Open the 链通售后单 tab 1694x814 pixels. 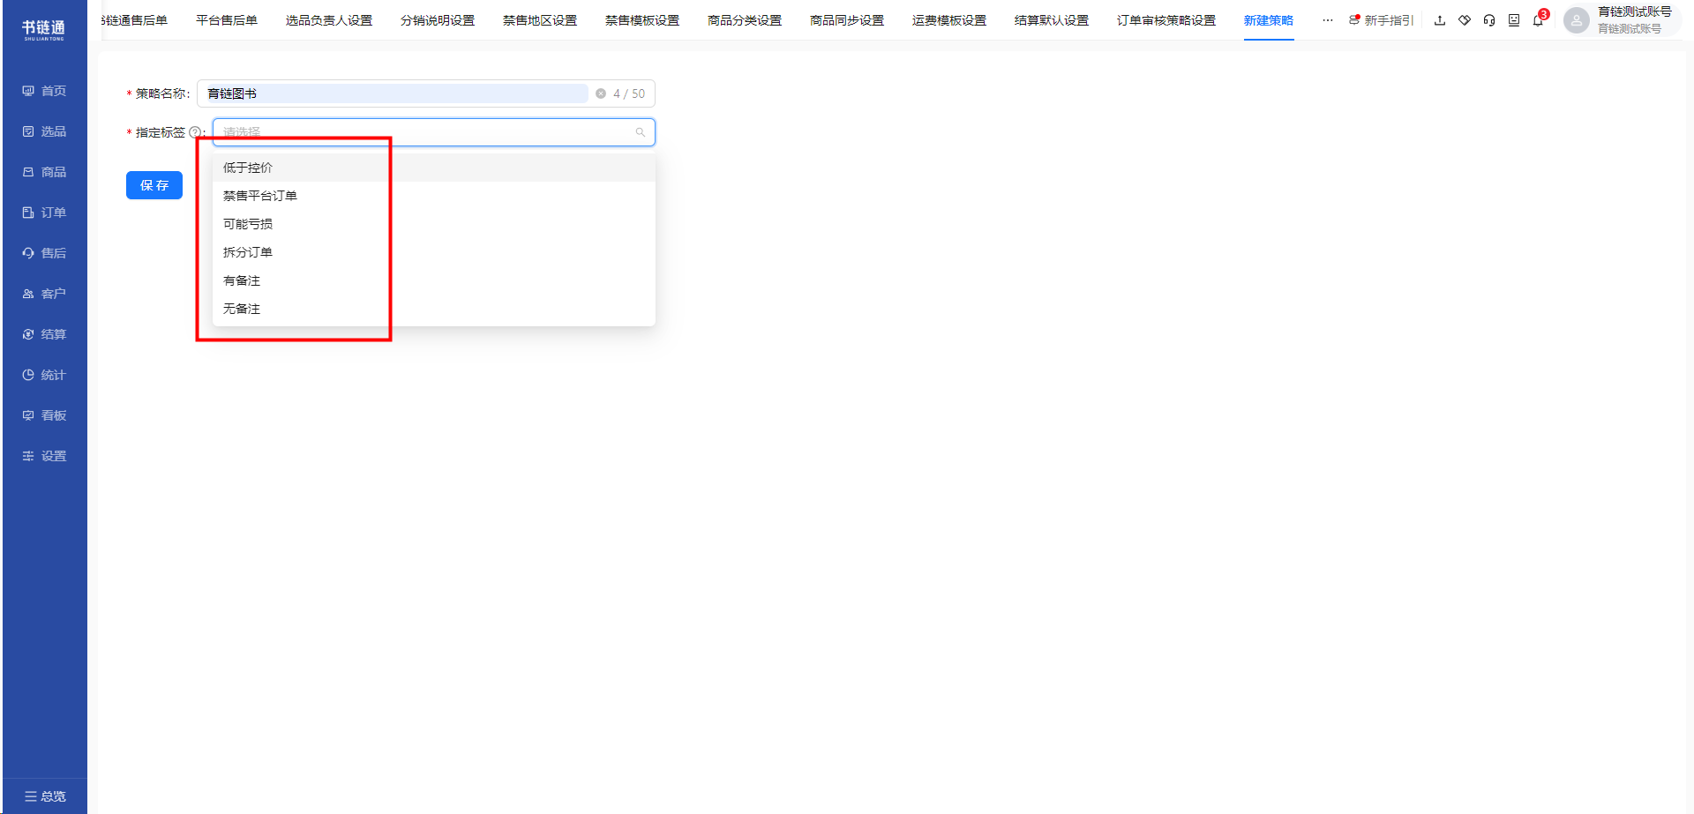[x=135, y=20]
